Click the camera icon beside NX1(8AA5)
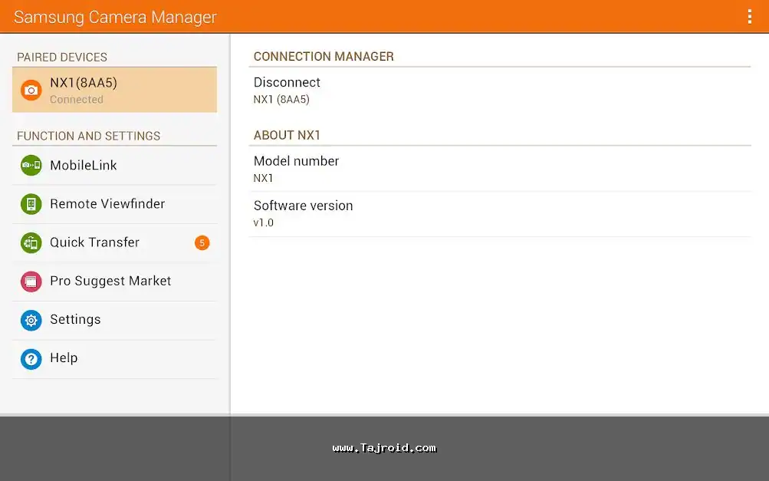Viewport: 769px width, 481px height. [31, 91]
